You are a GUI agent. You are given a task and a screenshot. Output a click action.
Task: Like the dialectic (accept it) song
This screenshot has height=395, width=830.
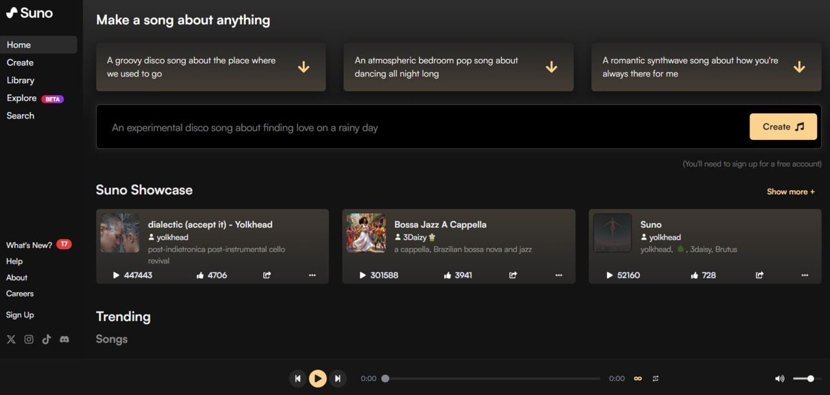pyautogui.click(x=200, y=275)
